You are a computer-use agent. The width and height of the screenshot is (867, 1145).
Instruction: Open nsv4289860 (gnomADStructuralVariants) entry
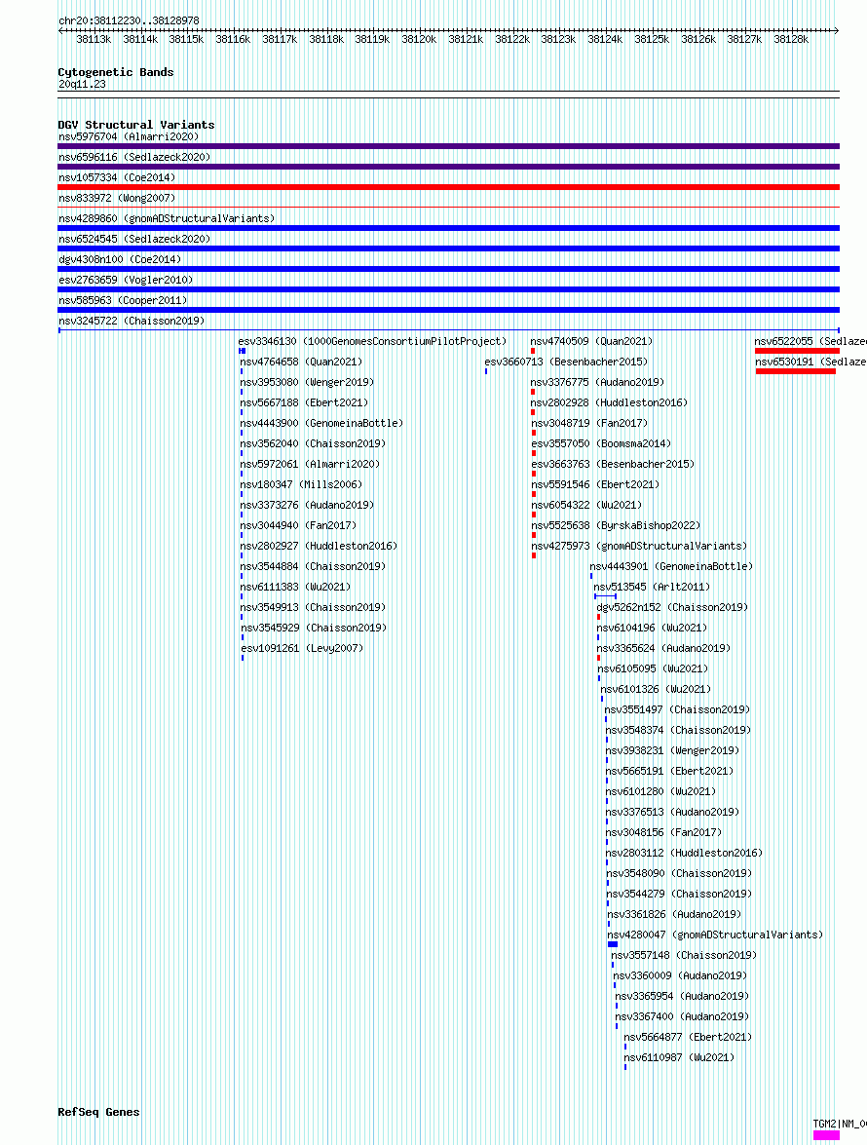[x=167, y=218]
